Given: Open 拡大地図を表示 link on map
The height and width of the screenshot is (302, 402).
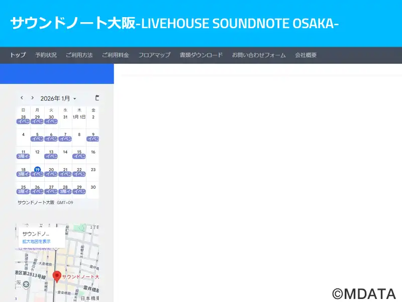Looking at the screenshot, I should point(36,242).
